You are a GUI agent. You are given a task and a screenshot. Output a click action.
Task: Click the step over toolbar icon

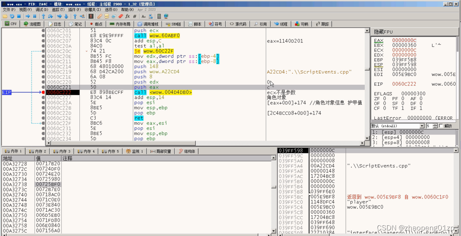(50, 16)
